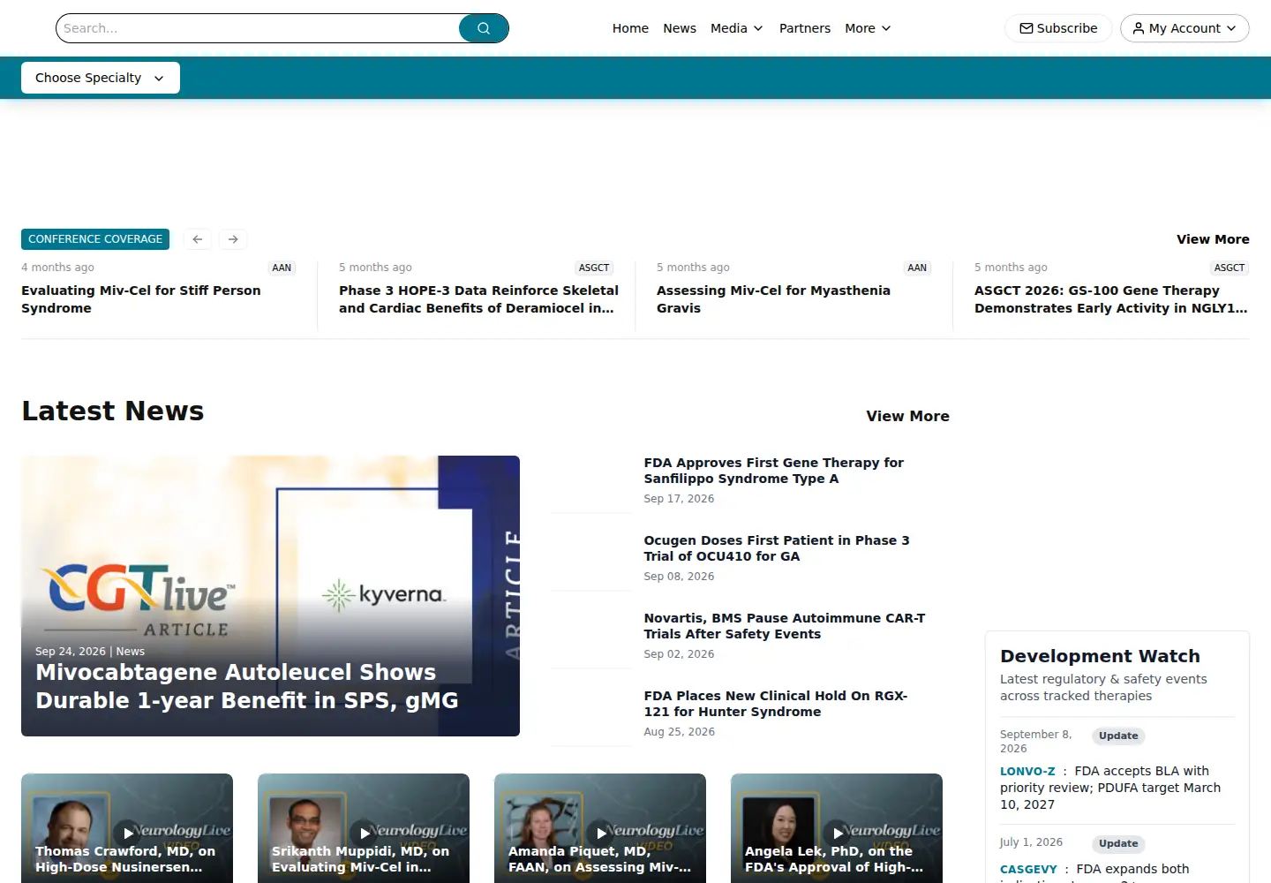Viewport: 1271px width, 883px height.
Task: Click AAN tag on Myasthenia Gravis article
Action: coord(917,268)
